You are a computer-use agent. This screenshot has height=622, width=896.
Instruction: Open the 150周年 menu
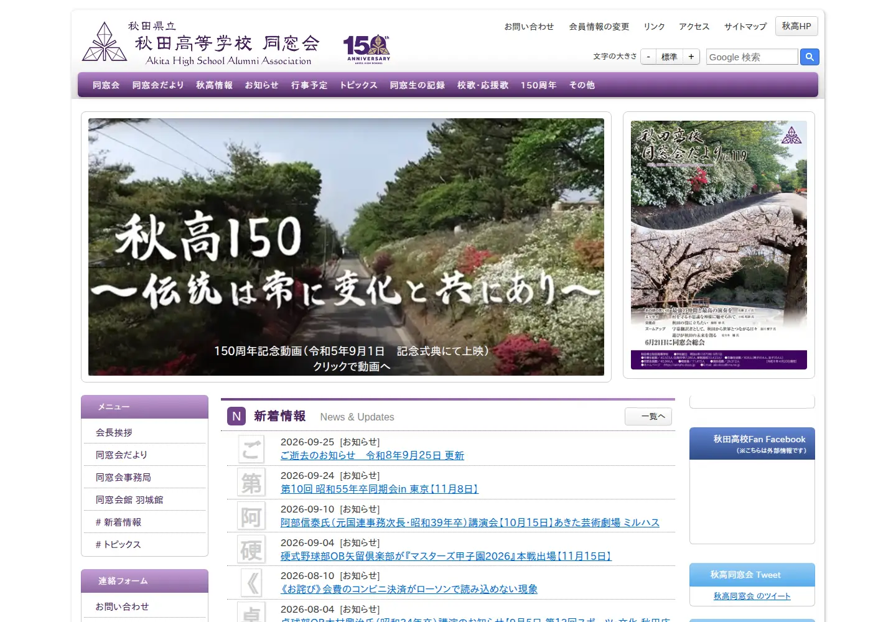click(539, 85)
